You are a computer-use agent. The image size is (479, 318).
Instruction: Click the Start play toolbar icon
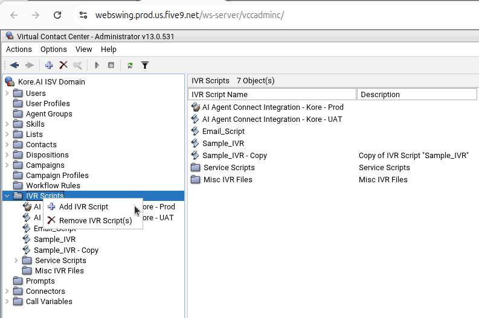point(97,65)
